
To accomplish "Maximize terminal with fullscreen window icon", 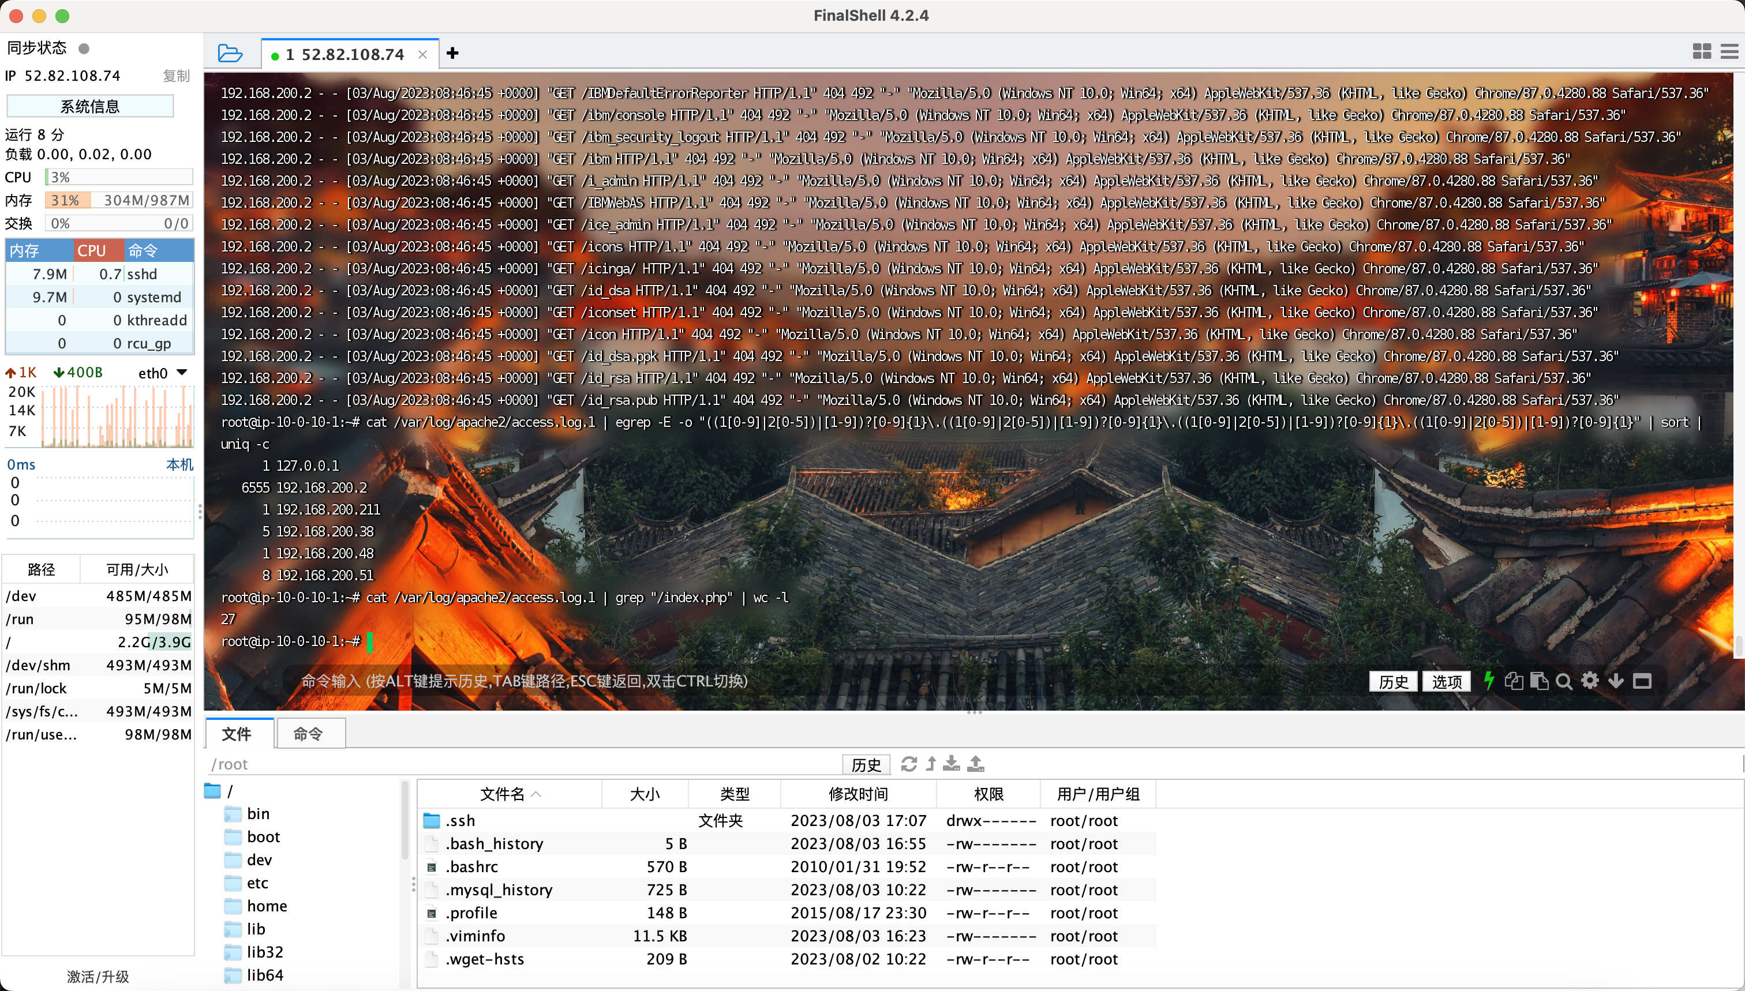I will tap(1642, 681).
